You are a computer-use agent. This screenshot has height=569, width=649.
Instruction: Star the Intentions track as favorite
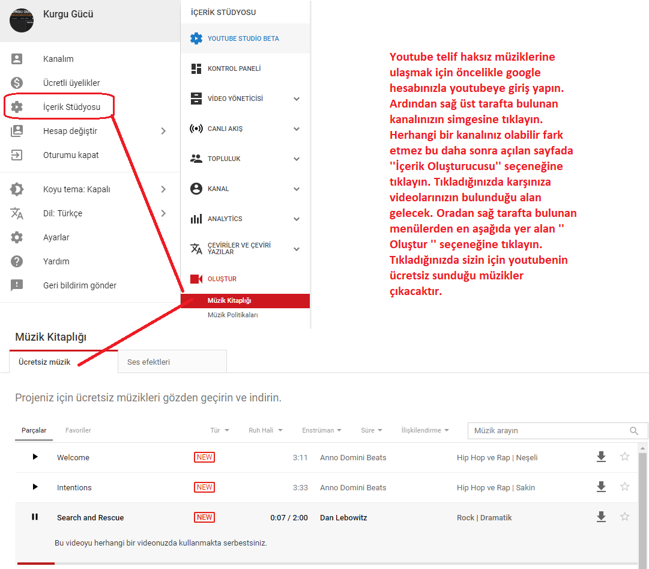[624, 487]
